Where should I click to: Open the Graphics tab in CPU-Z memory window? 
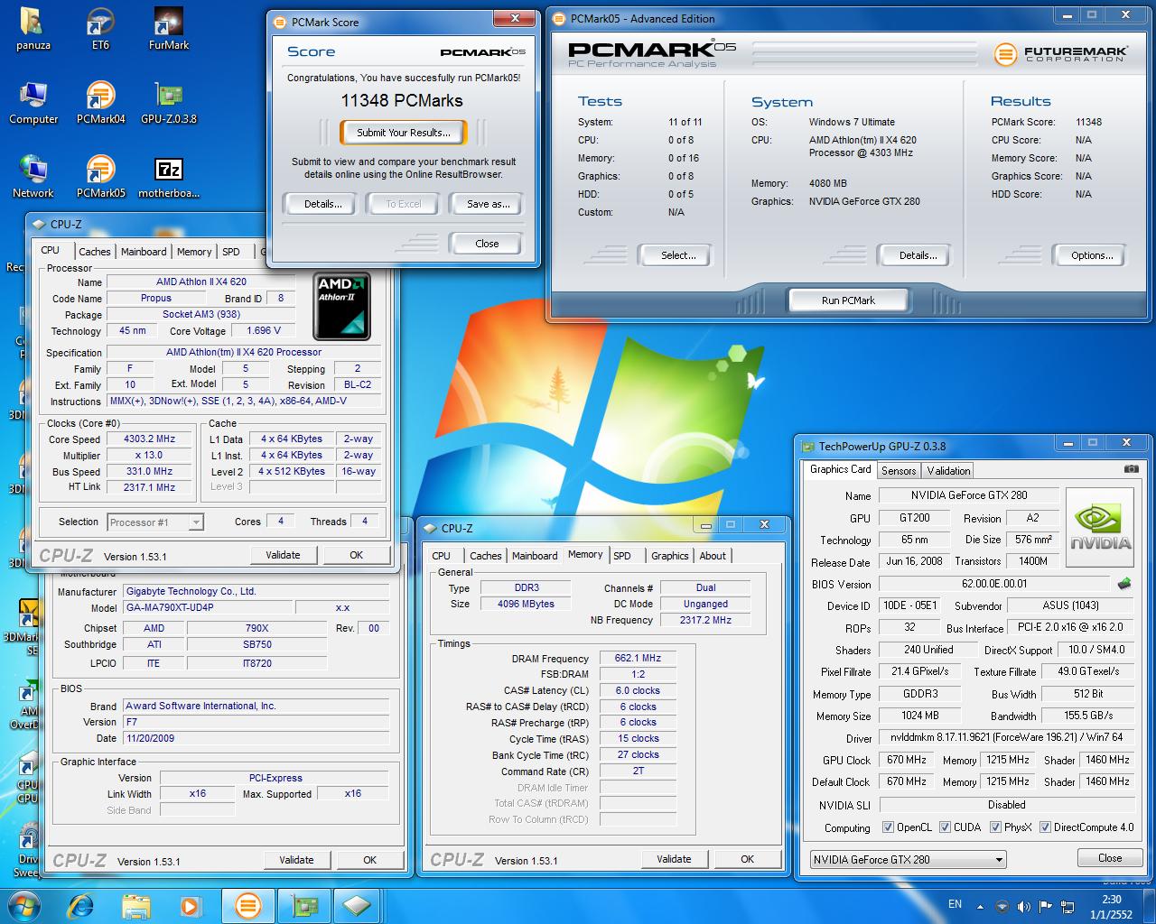[x=670, y=556]
